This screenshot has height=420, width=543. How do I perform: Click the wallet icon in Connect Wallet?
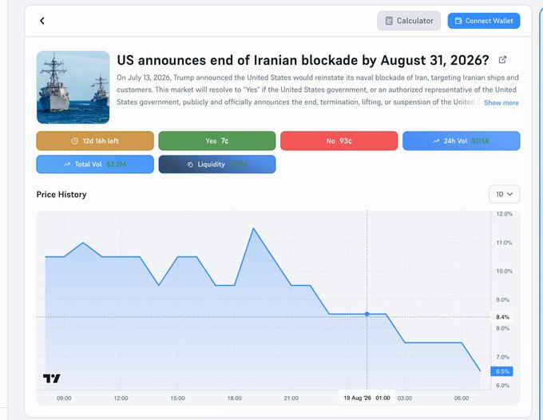(458, 21)
